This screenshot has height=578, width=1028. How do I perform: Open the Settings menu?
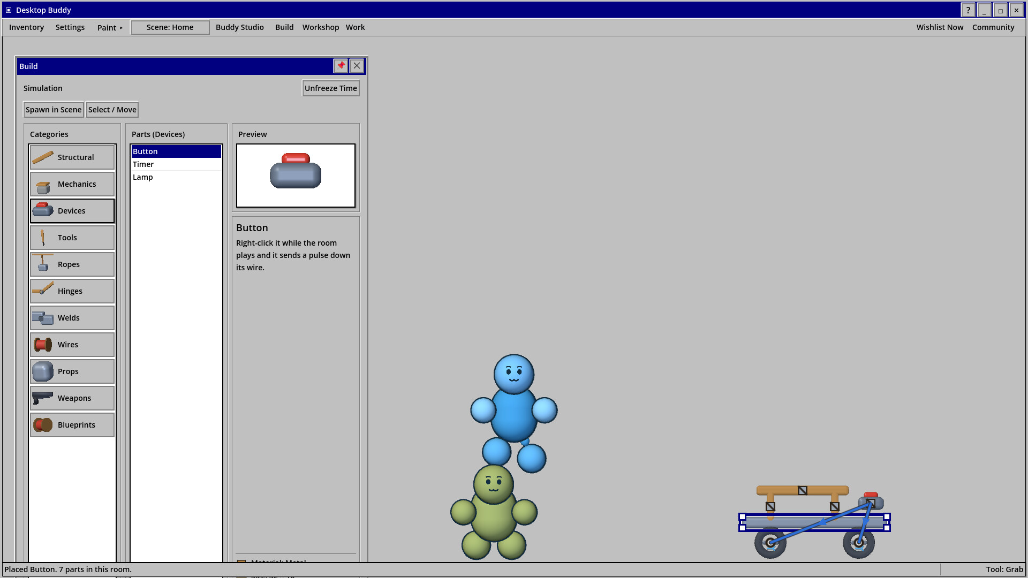(x=70, y=27)
